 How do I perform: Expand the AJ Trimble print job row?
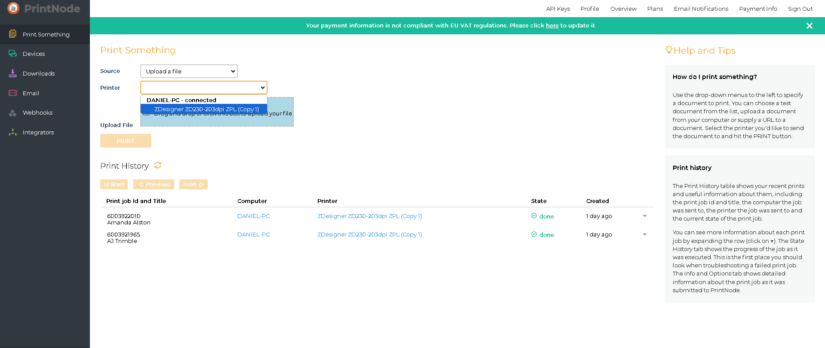point(644,235)
